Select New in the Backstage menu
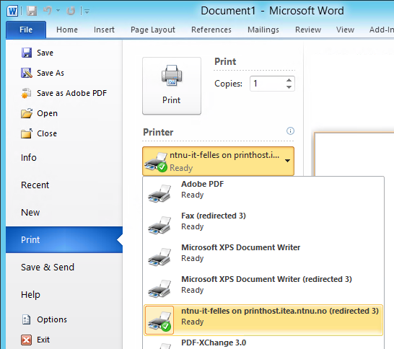This screenshot has width=394, height=349. [64, 213]
